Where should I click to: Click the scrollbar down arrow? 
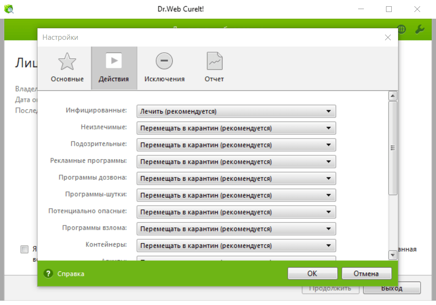coord(393,256)
